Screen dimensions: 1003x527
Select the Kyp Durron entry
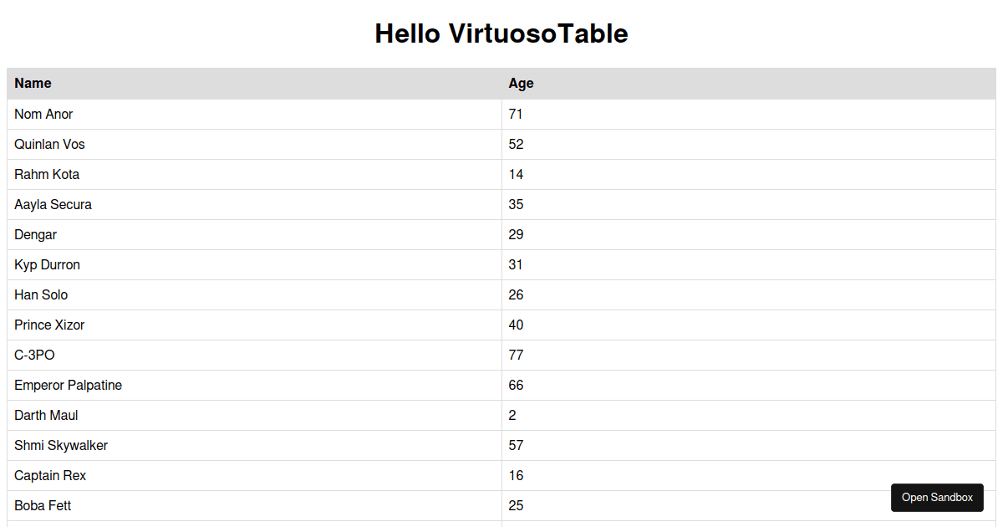pyautogui.click(x=47, y=264)
